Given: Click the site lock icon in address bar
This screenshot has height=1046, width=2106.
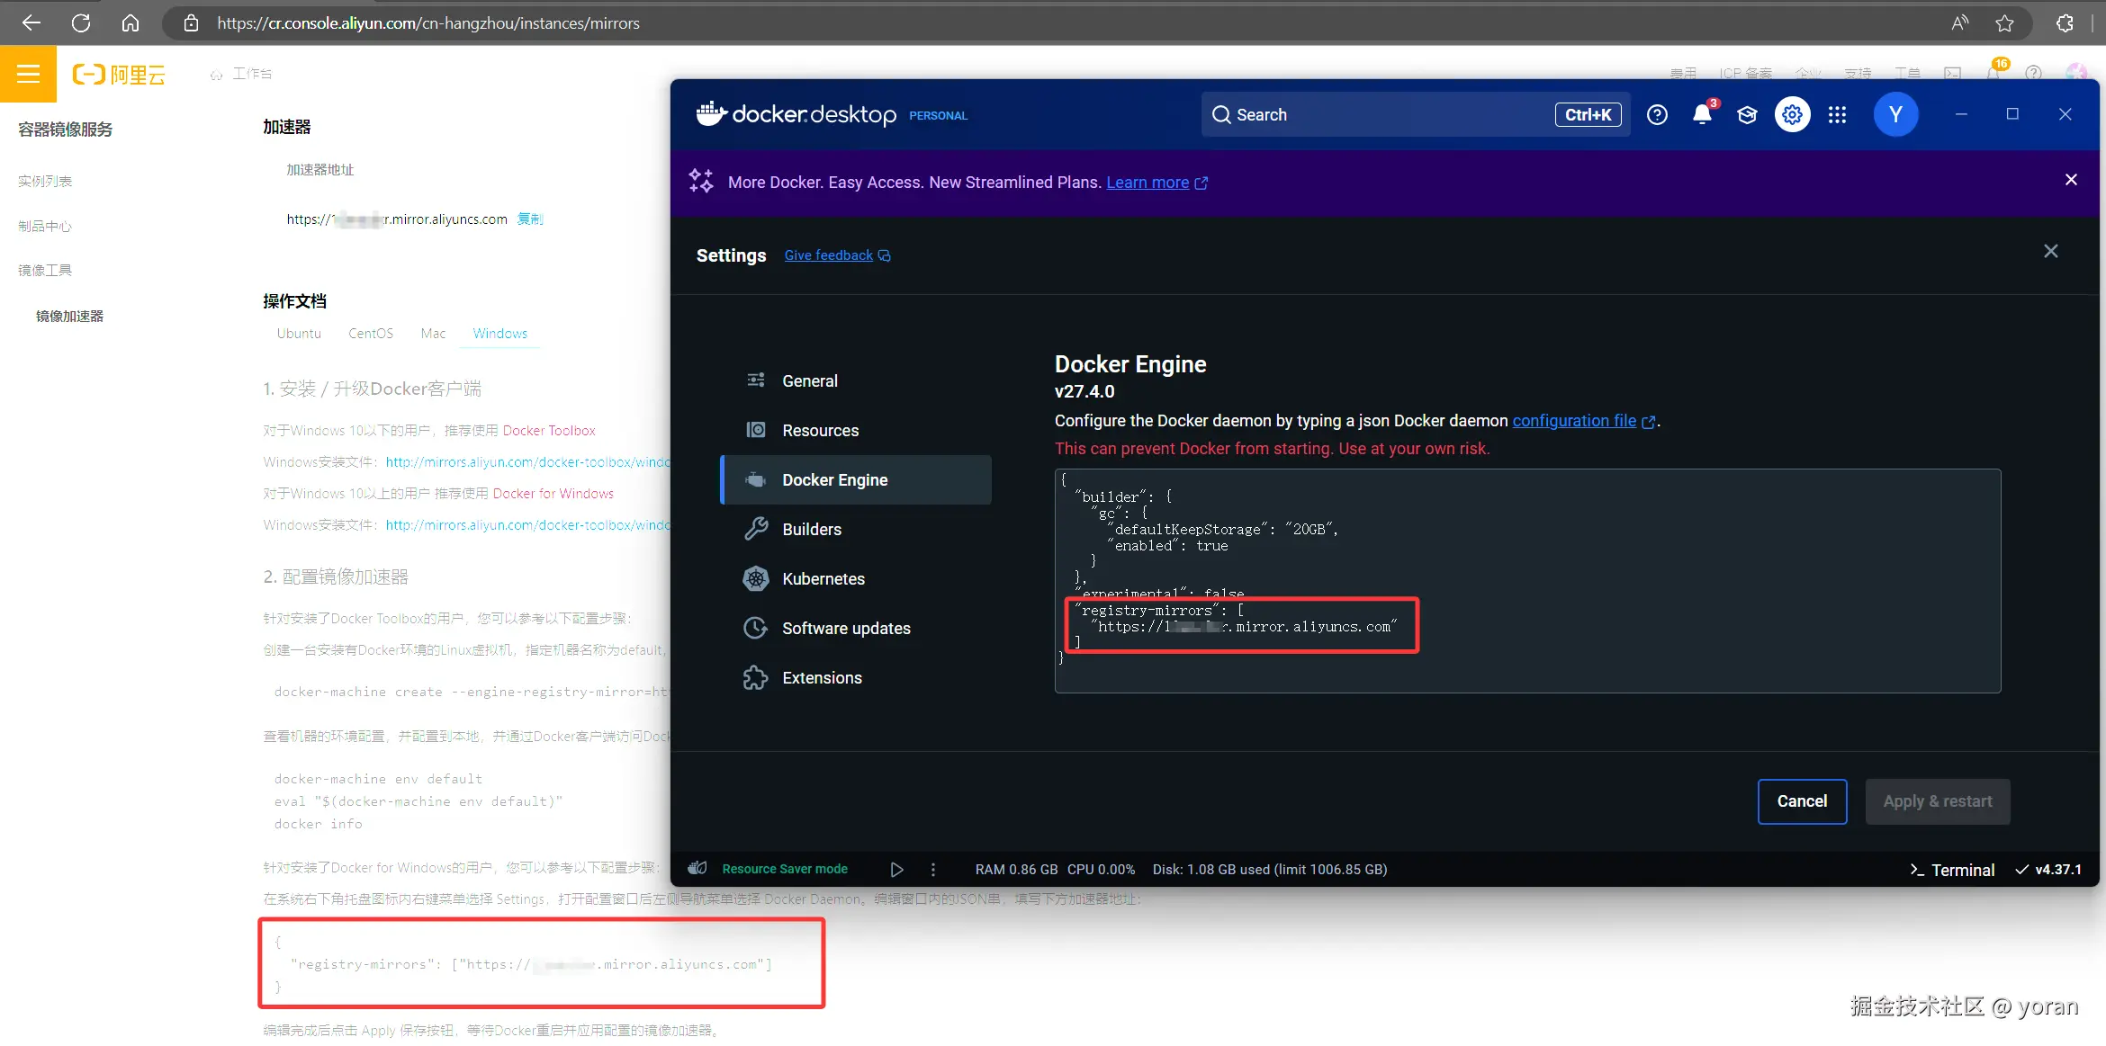Looking at the screenshot, I should click(x=191, y=23).
